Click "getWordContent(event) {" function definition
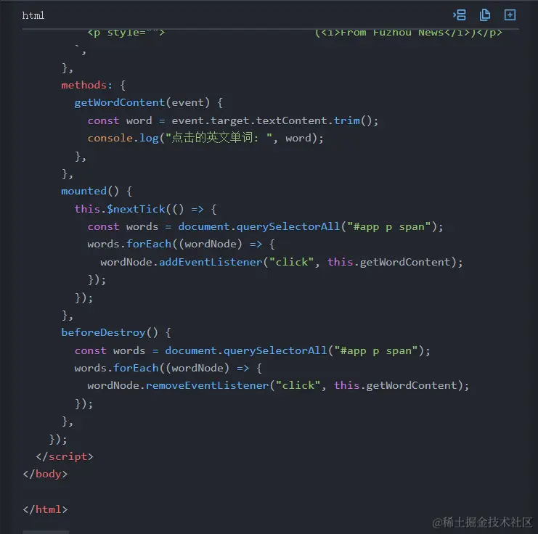This screenshot has height=534, width=538. (148, 102)
